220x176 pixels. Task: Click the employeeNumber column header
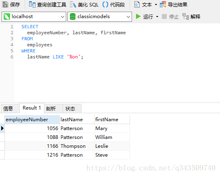click(32, 120)
